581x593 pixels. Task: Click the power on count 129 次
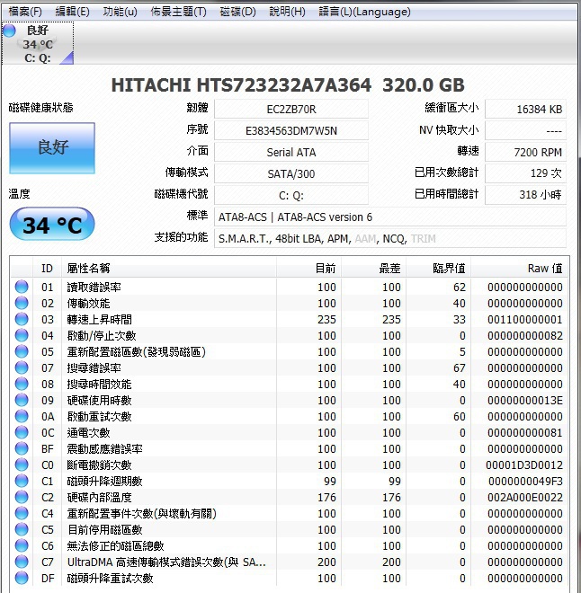point(526,173)
